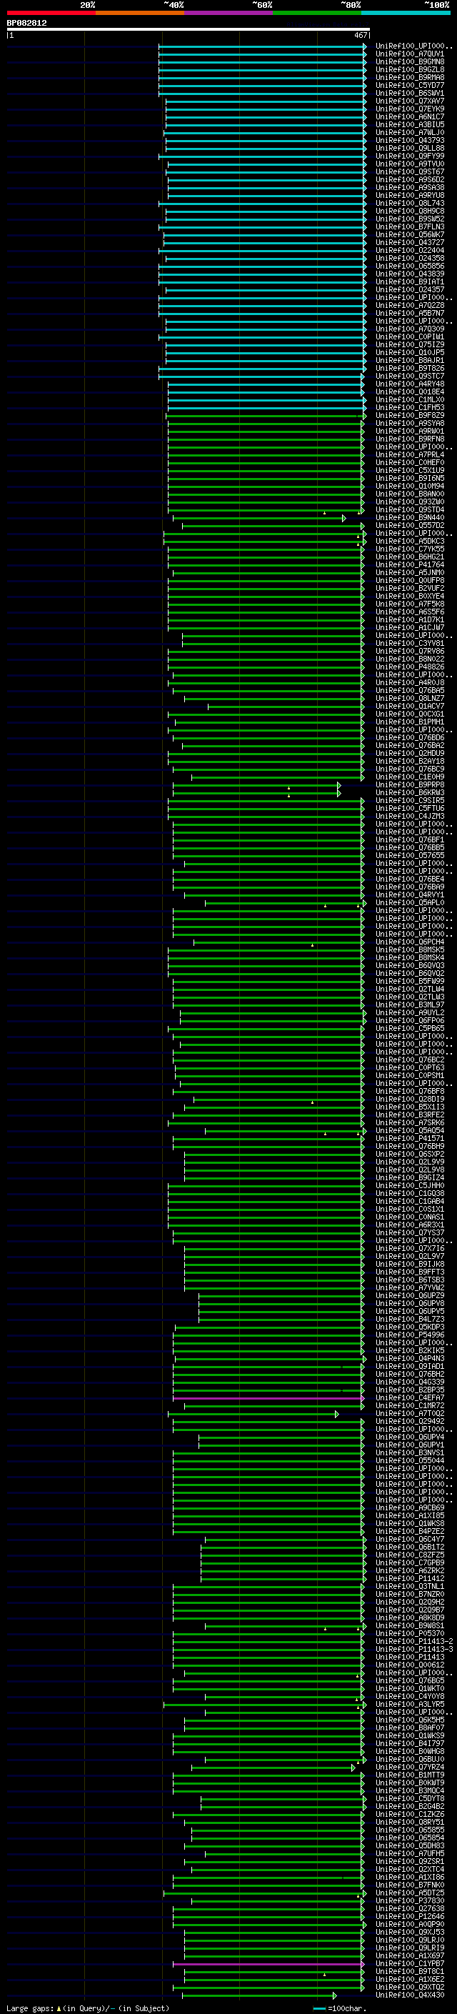Open hit UniRef100_A7QUV1
The image size is (457, 2014).
click(x=409, y=54)
